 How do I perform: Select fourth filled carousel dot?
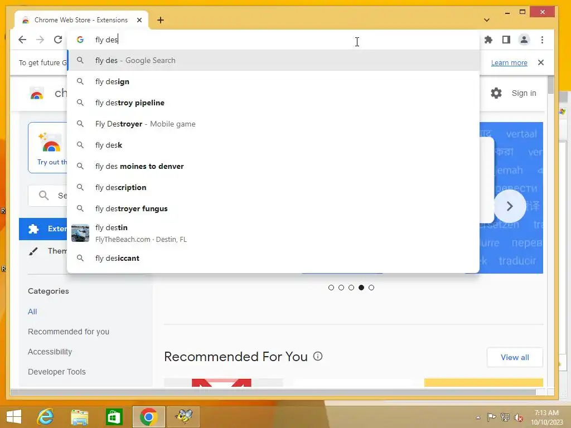tap(361, 288)
